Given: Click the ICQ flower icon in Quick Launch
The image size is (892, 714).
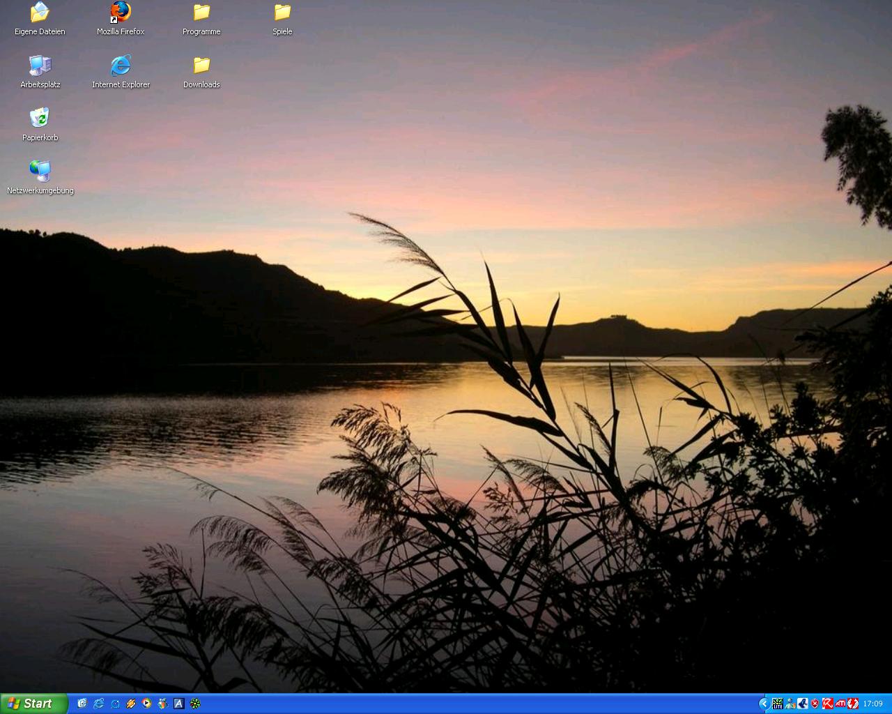Looking at the screenshot, I should point(195,704).
